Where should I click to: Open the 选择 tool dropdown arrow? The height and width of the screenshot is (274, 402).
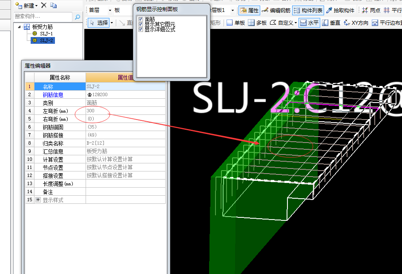(x=112, y=23)
